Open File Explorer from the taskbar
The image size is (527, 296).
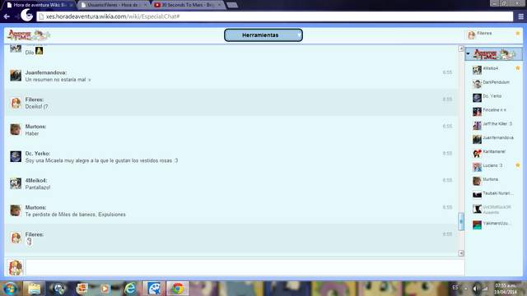pyautogui.click(x=34, y=289)
